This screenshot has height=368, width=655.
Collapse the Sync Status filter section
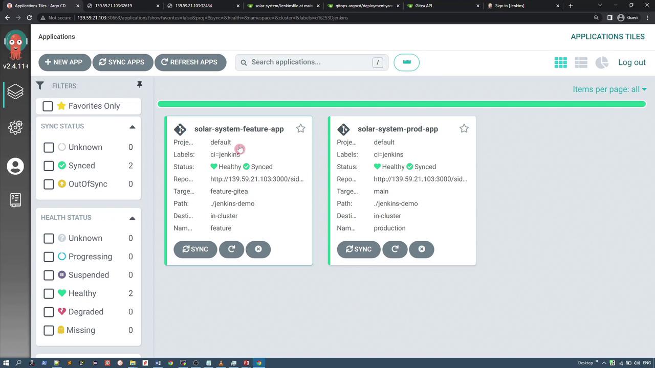[x=132, y=127]
